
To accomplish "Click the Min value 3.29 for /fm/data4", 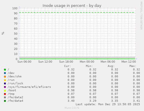I will click(93, 101).
